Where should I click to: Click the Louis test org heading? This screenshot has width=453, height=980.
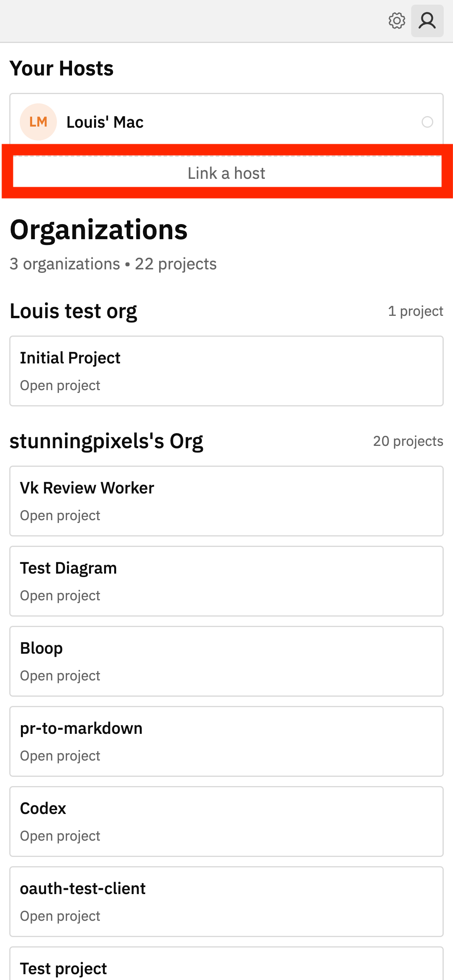[x=74, y=310]
